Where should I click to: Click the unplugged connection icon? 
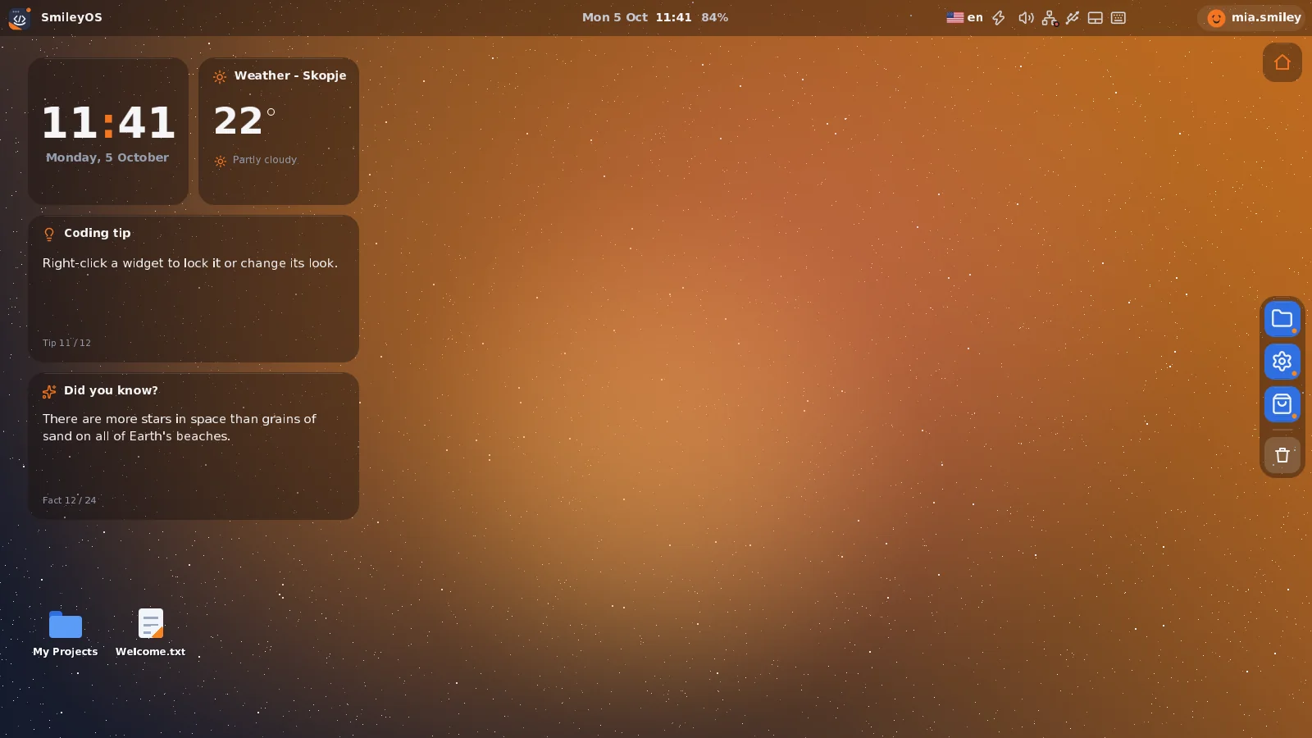coord(1073,18)
